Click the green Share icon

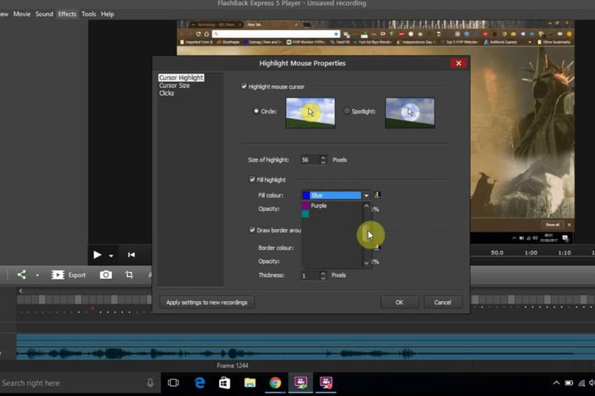click(21, 274)
